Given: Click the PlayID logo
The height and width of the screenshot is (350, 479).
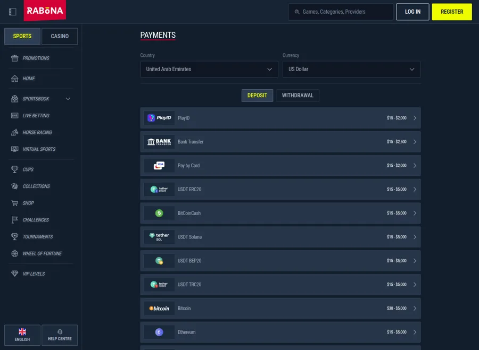Looking at the screenshot, I should click(x=159, y=118).
